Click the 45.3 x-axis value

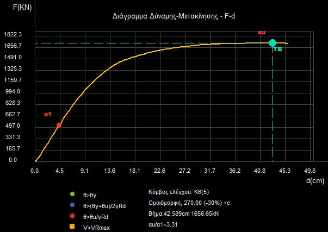(284, 171)
